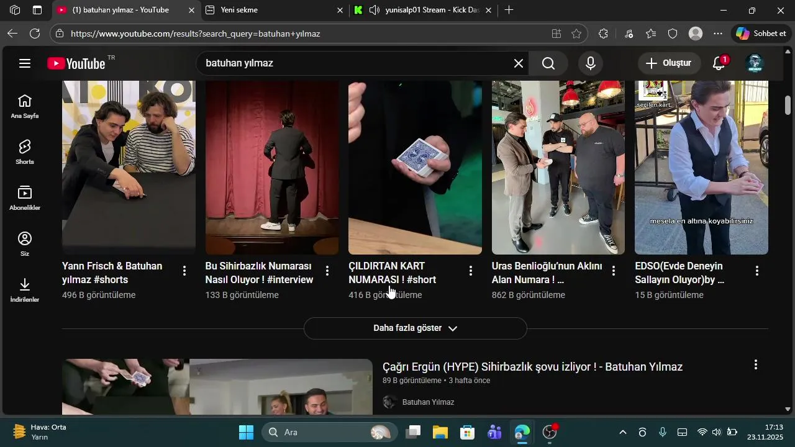
Task: Go back with the browser back arrow
Action: click(12, 34)
